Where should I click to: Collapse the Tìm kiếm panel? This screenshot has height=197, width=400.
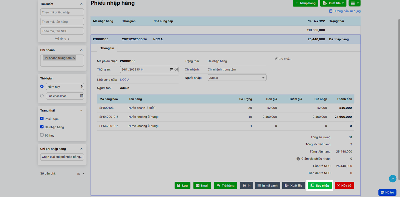coord(81,4)
